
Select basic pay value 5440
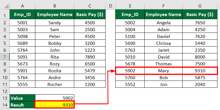pyautogui.click(x=200, y=43)
